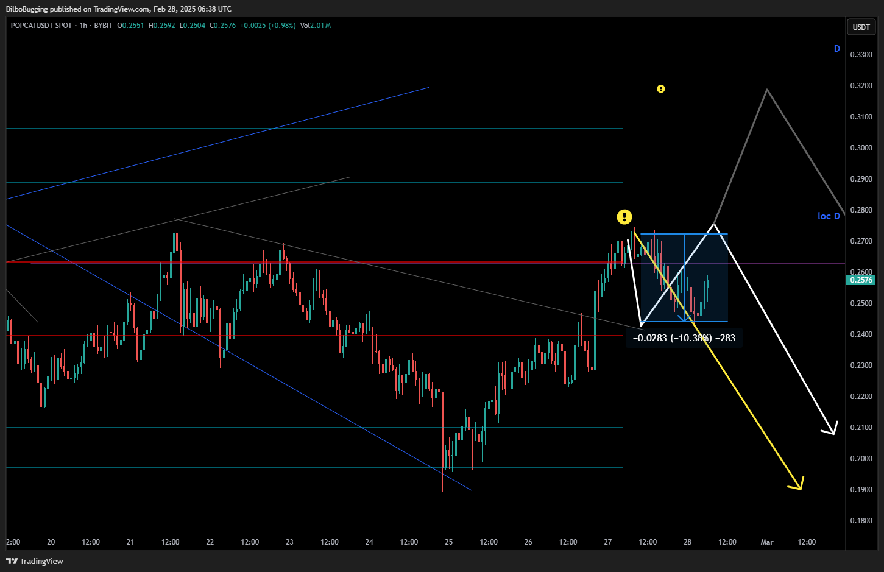Click the time axis date label 27

click(608, 542)
